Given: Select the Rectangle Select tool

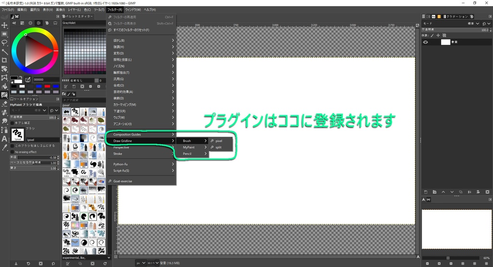Looking at the screenshot, I should [x=4, y=34].
